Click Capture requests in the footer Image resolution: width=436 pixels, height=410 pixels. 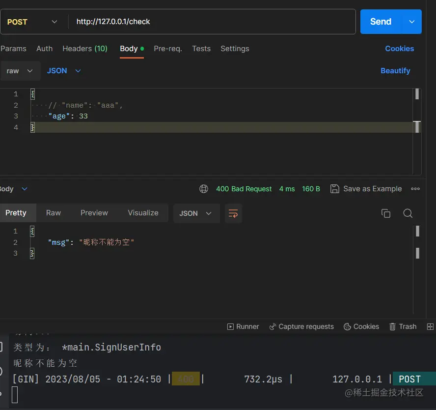301,326
